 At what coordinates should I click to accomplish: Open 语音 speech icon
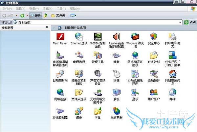click(x=79, y=113)
